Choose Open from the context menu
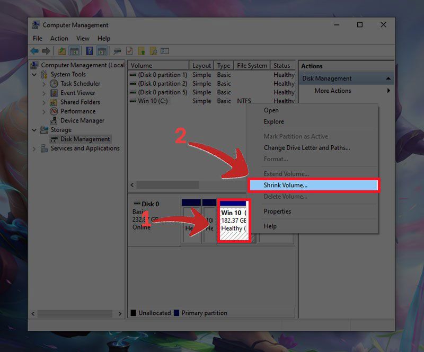Image resolution: width=424 pixels, height=352 pixels. pyautogui.click(x=312, y=110)
